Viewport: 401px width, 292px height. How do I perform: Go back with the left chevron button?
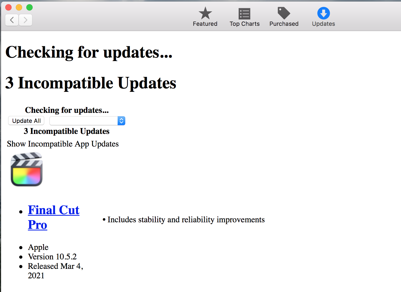pos(12,20)
